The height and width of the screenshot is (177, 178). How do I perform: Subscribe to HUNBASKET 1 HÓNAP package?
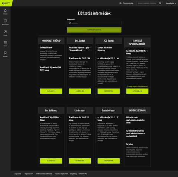[51, 91]
